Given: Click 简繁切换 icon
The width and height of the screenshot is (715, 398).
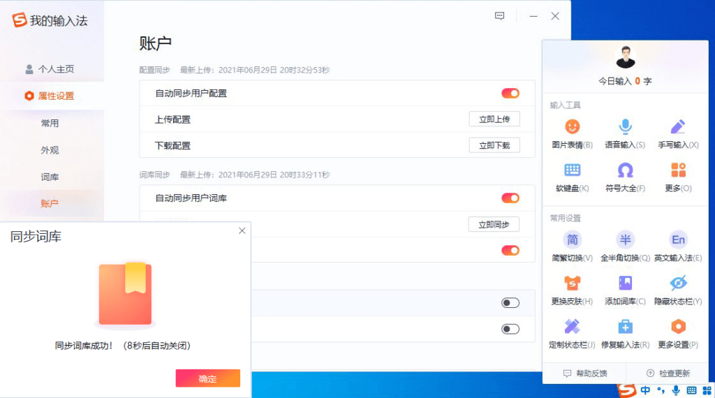Looking at the screenshot, I should [572, 240].
